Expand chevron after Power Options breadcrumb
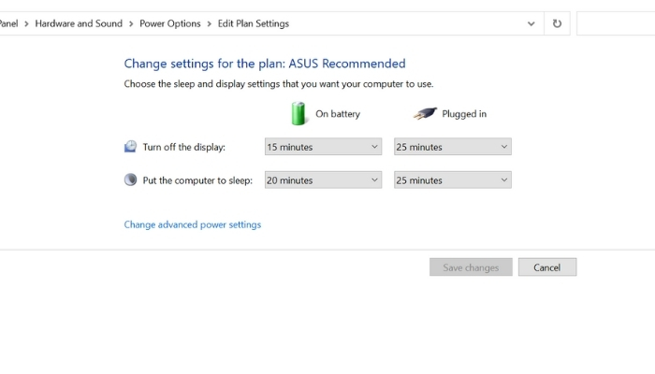This screenshot has height=374, width=655. point(210,24)
